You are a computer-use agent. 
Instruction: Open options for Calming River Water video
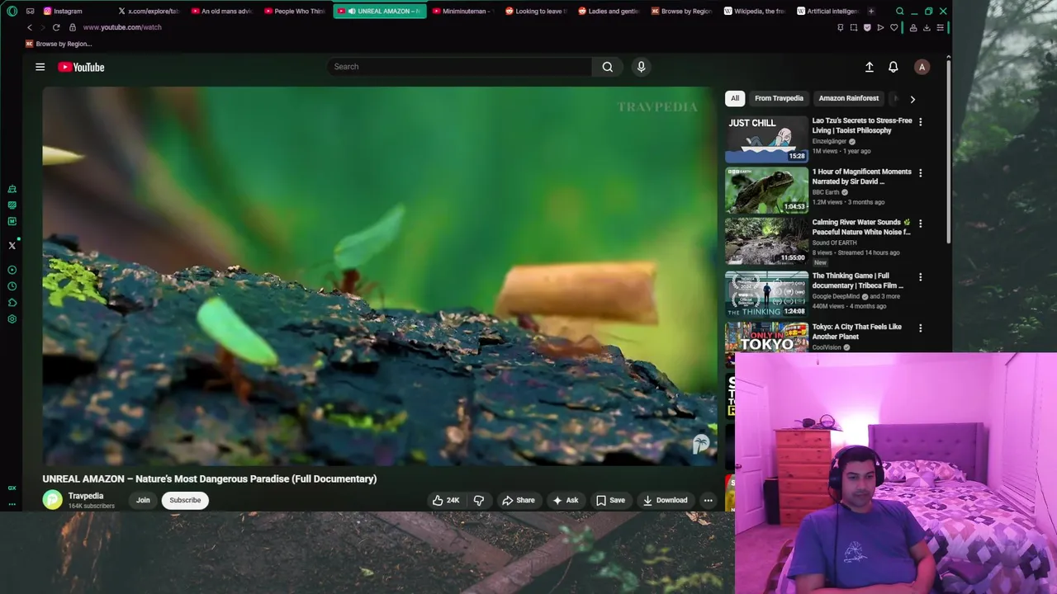921,223
